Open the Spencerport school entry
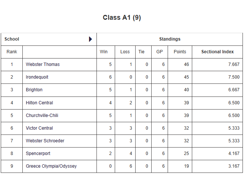The height and width of the screenshot is (174, 244). [38, 154]
